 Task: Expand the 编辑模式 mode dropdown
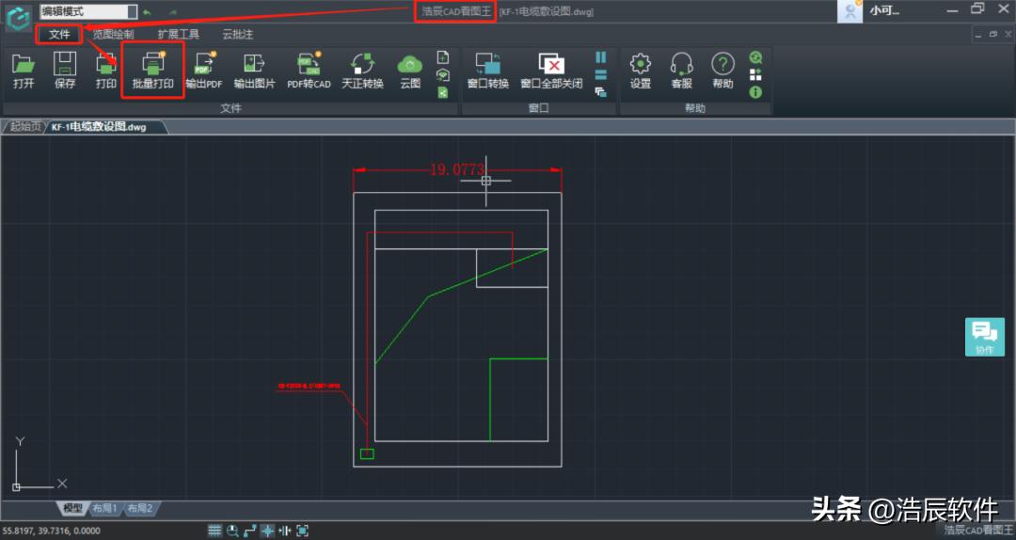click(132, 11)
